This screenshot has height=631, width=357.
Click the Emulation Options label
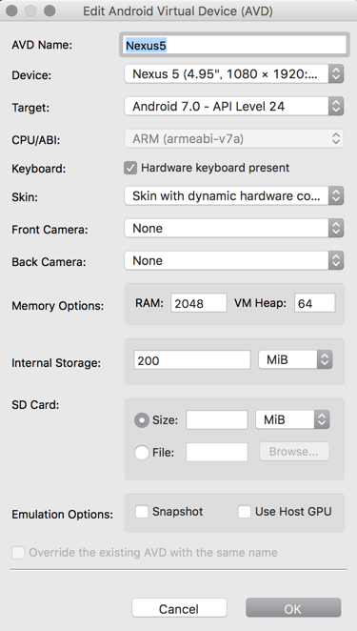pyautogui.click(x=62, y=515)
